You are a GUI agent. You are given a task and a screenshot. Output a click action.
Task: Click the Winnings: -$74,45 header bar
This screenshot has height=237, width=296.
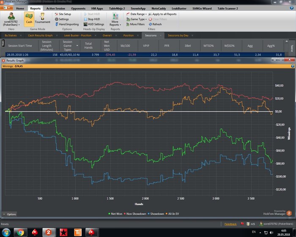coord(148,66)
